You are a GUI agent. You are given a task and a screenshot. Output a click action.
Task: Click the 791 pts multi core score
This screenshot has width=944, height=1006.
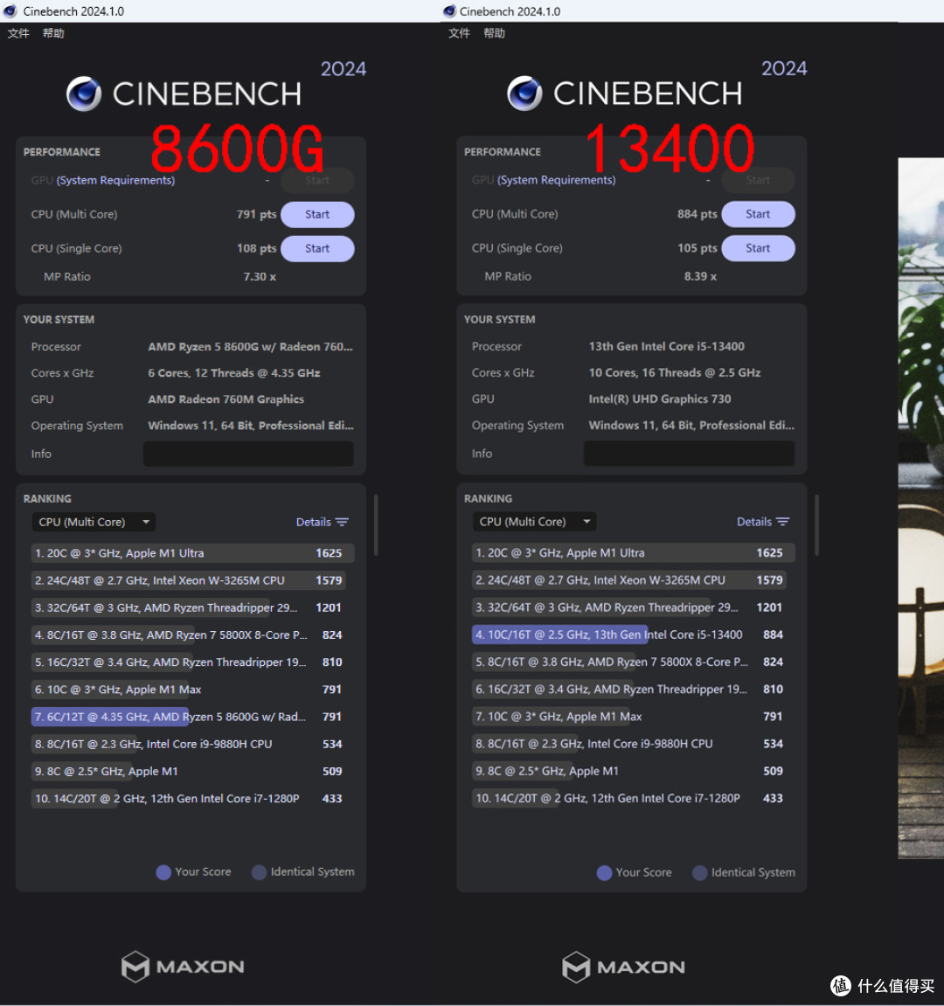tap(256, 214)
